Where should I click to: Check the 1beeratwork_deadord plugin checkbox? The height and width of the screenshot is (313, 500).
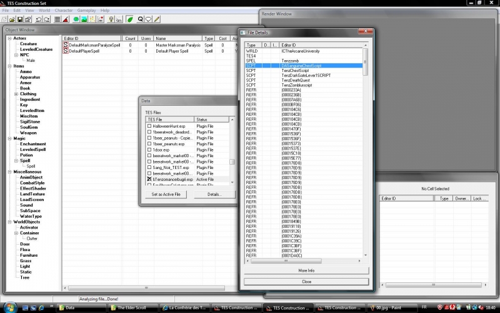149,132
